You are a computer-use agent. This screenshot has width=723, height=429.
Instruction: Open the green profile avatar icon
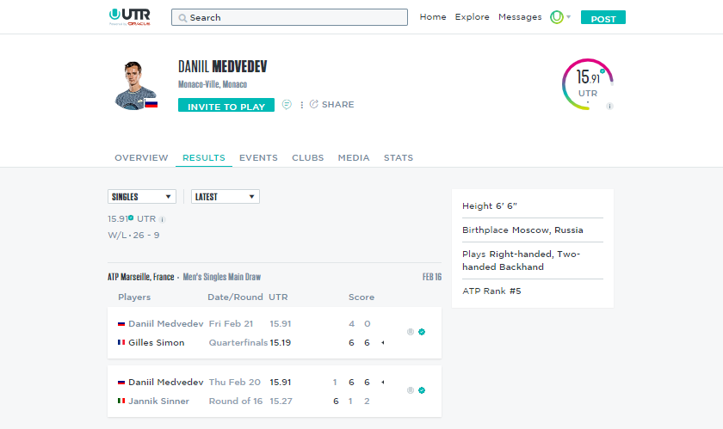pyautogui.click(x=557, y=17)
